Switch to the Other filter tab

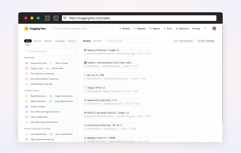click(x=28, y=45)
